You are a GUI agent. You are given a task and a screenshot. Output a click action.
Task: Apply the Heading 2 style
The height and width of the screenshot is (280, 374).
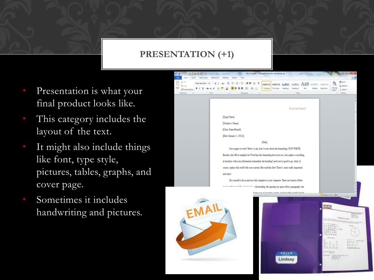295,86
